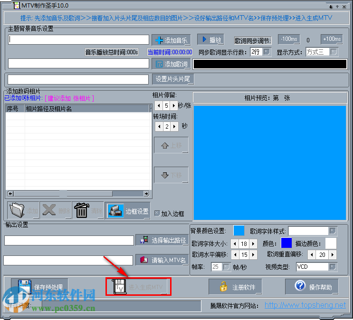Click the trash can 清除 icon
This screenshot has width=353, height=320.
click(88, 210)
